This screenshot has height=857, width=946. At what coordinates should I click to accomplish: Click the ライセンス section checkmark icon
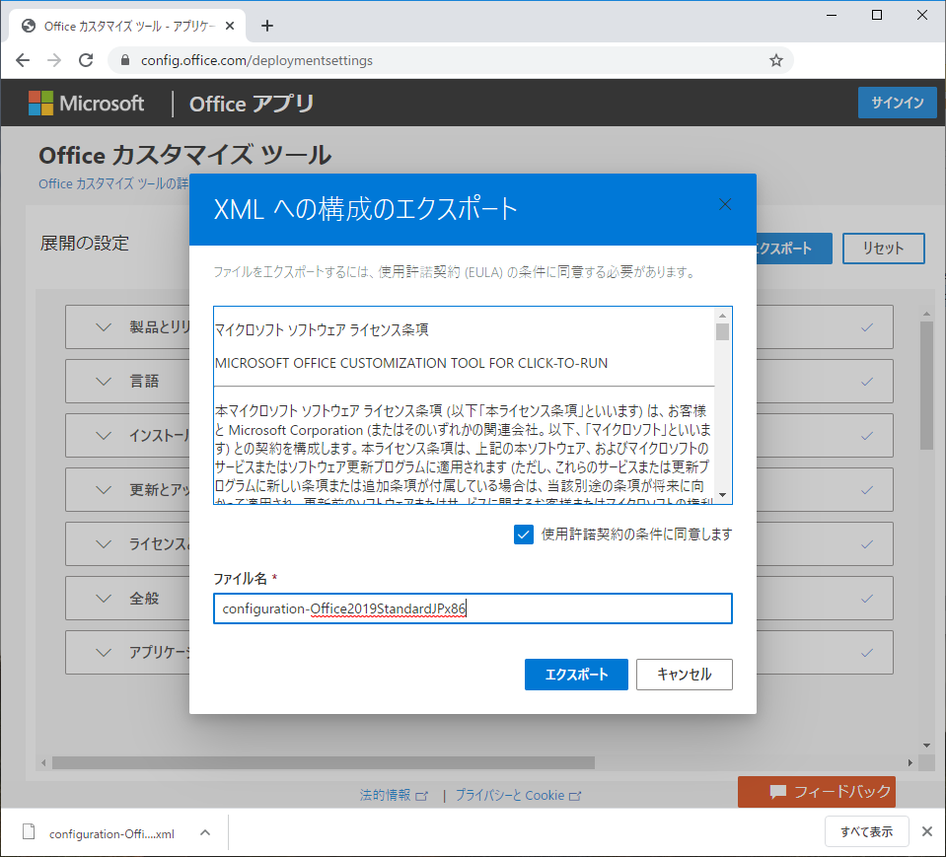(867, 544)
